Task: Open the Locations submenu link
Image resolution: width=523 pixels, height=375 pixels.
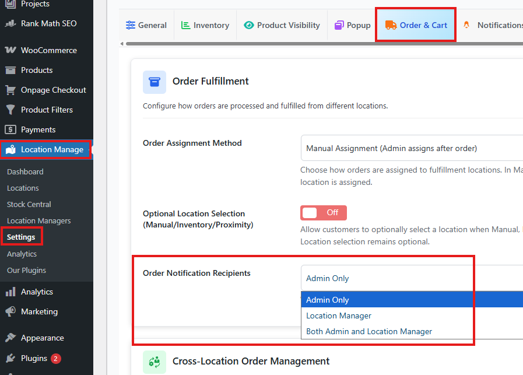Action: pyautogui.click(x=23, y=188)
